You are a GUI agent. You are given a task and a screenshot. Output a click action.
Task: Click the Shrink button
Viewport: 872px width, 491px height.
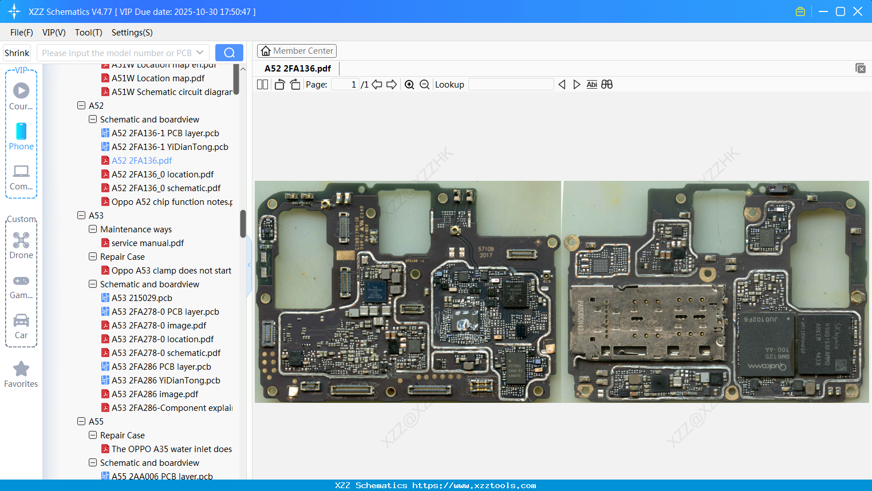17,53
